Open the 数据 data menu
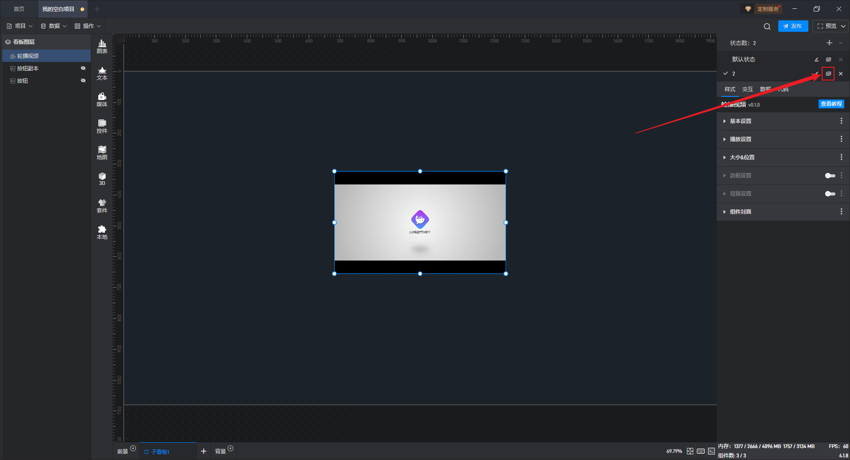 tap(54, 26)
